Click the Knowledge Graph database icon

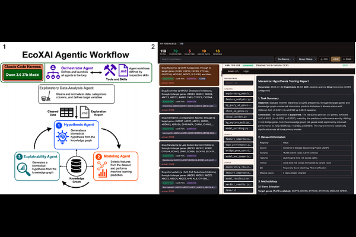pos(77,166)
